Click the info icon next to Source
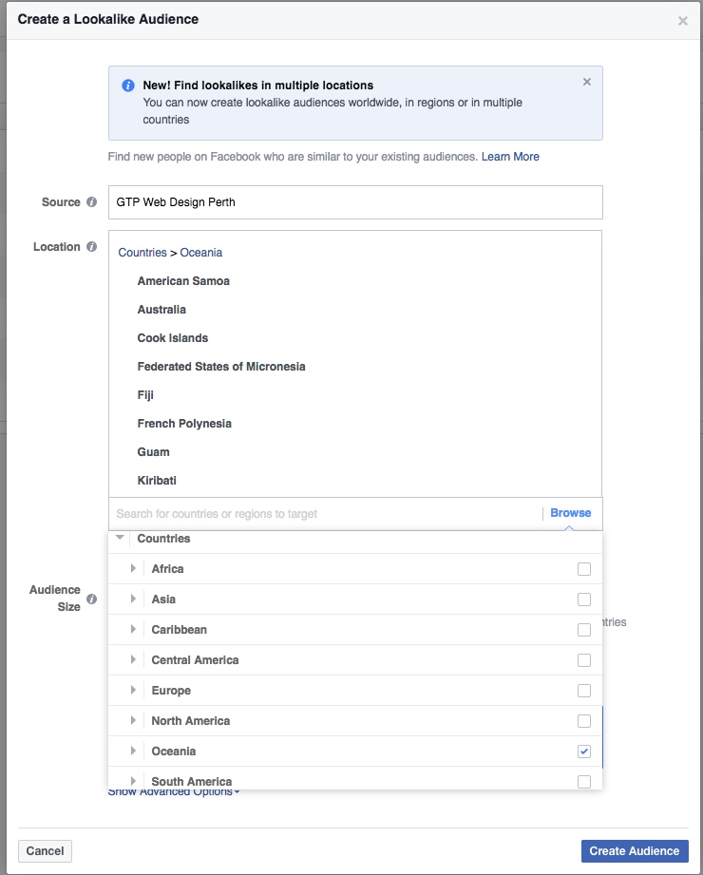Screen dimensions: 703x875 point(92,202)
